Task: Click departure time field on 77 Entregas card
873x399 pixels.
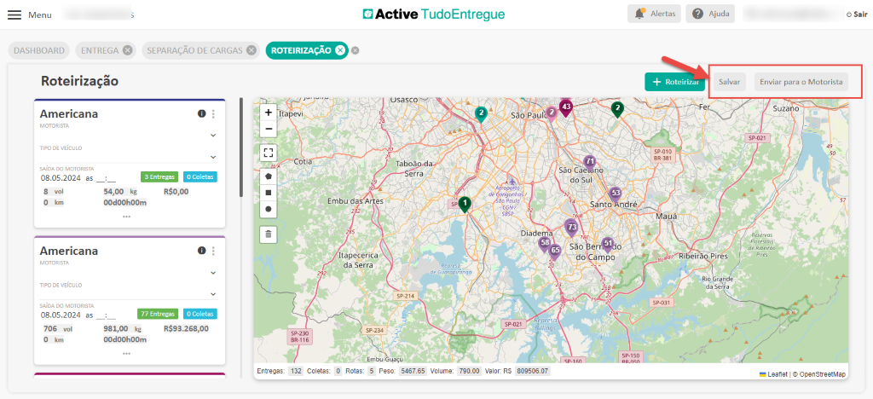Action: pyautogui.click(x=106, y=315)
